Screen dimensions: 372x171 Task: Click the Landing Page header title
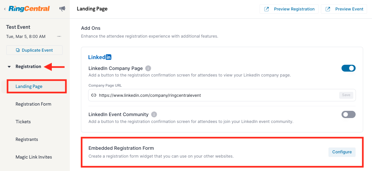(x=92, y=9)
